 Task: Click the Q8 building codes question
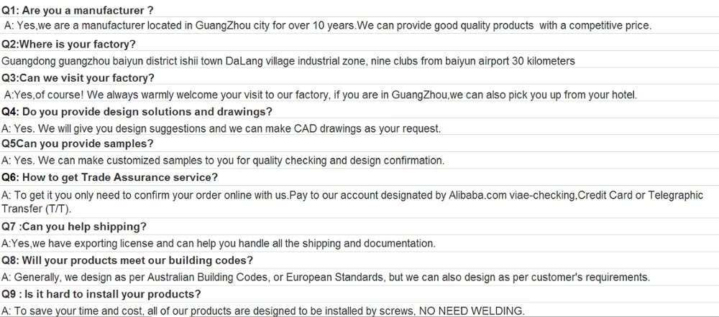(127, 260)
